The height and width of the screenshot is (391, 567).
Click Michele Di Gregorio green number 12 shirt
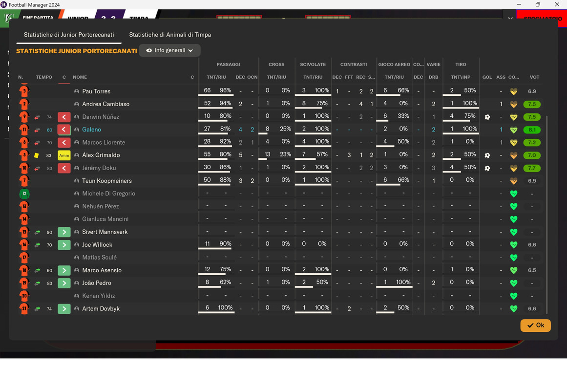[24, 194]
